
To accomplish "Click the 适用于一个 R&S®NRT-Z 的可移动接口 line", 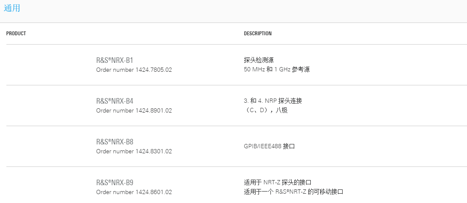I will pos(293,192).
